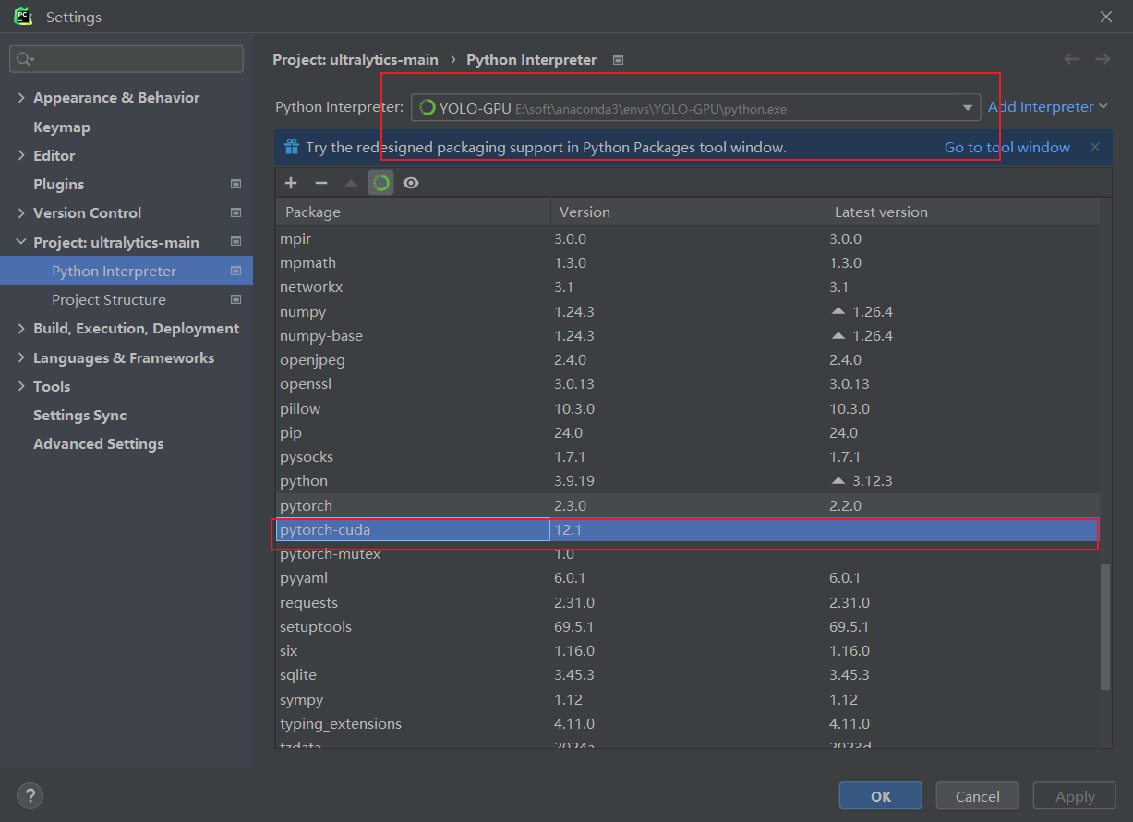Select the mpir package row
Viewport: 1133px width, 822px height.
click(688, 238)
